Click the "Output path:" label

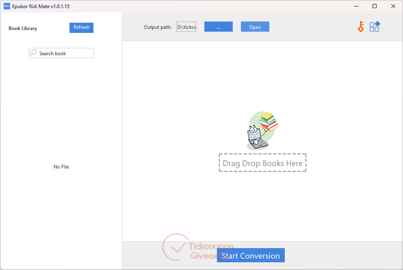158,27
